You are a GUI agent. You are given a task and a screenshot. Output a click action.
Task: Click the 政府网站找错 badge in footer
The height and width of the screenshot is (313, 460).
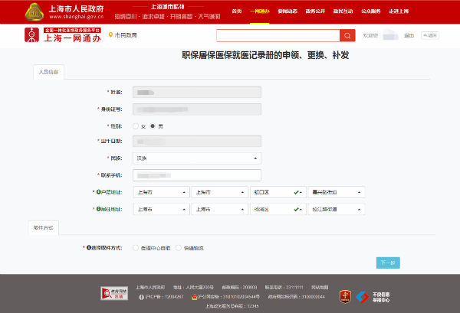pyautogui.click(x=114, y=293)
